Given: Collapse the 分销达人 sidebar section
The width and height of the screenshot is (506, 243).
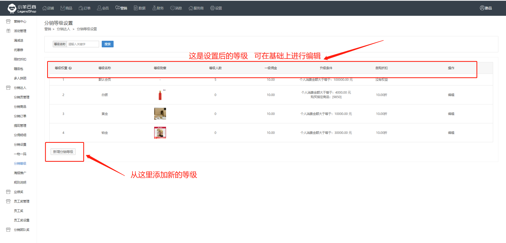Looking at the screenshot, I should pos(20,88).
